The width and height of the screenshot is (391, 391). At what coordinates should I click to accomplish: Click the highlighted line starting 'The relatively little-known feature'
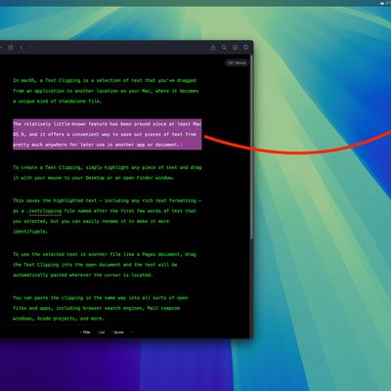pyautogui.click(x=108, y=124)
